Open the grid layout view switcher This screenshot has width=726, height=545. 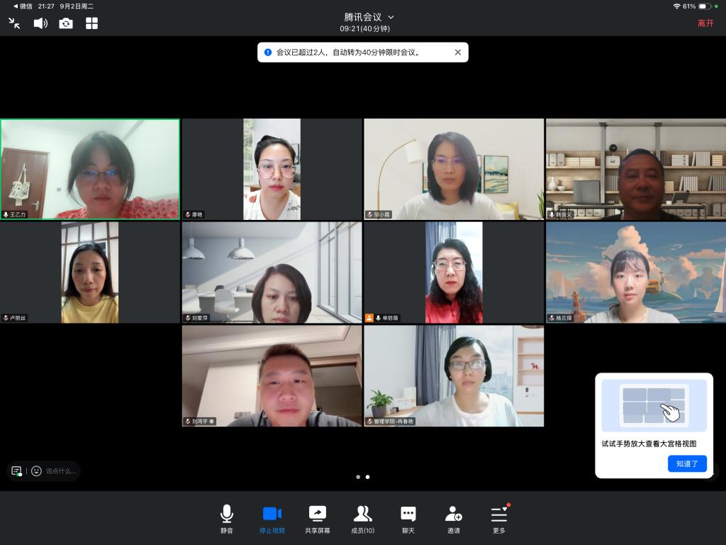point(92,23)
